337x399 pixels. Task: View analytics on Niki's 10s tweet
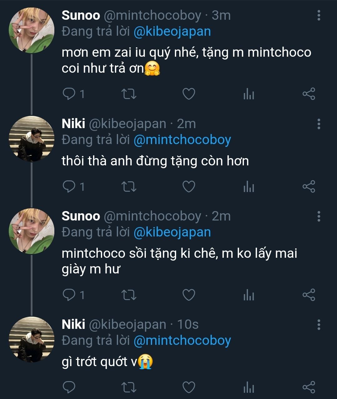pyautogui.click(x=249, y=387)
